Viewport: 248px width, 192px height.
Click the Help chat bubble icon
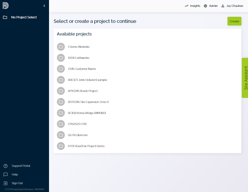pos(6,174)
